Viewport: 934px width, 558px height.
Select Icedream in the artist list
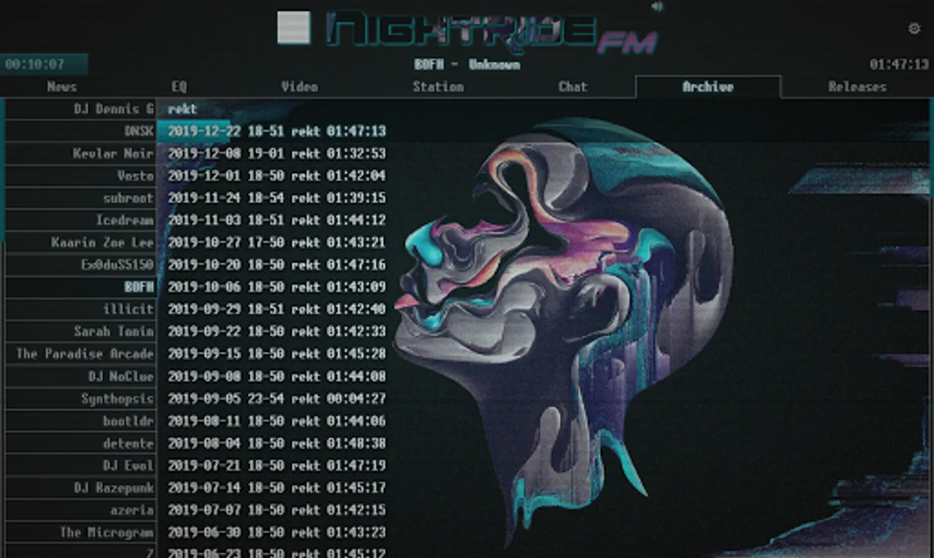pos(81,220)
